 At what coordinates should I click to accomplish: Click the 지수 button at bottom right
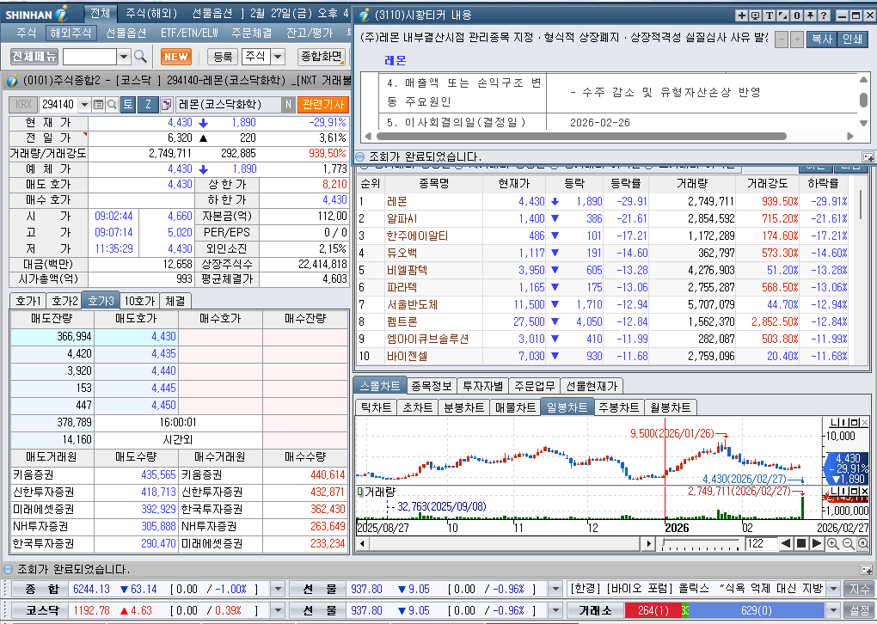coord(859,589)
